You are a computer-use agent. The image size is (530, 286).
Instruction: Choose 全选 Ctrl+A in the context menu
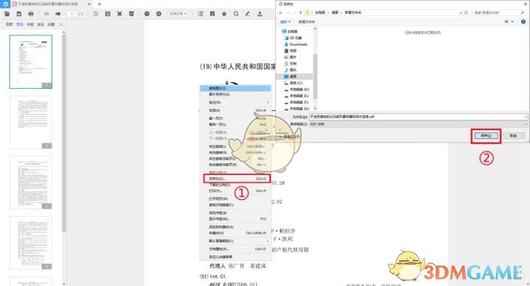pos(236,110)
